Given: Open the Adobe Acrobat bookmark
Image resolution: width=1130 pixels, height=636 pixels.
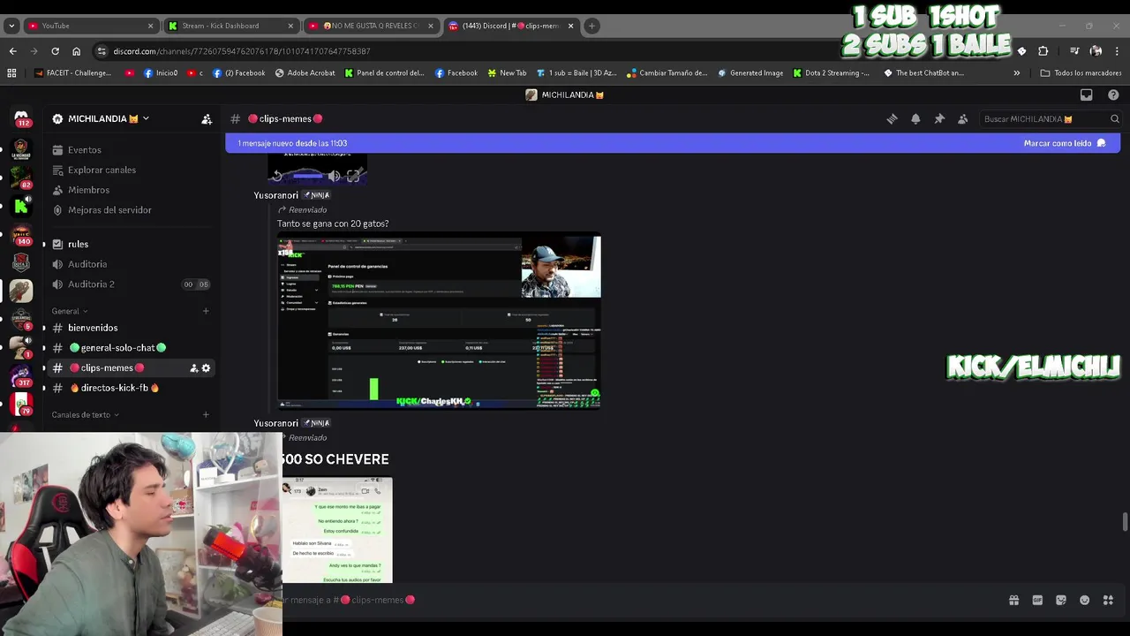Looking at the screenshot, I should [305, 73].
